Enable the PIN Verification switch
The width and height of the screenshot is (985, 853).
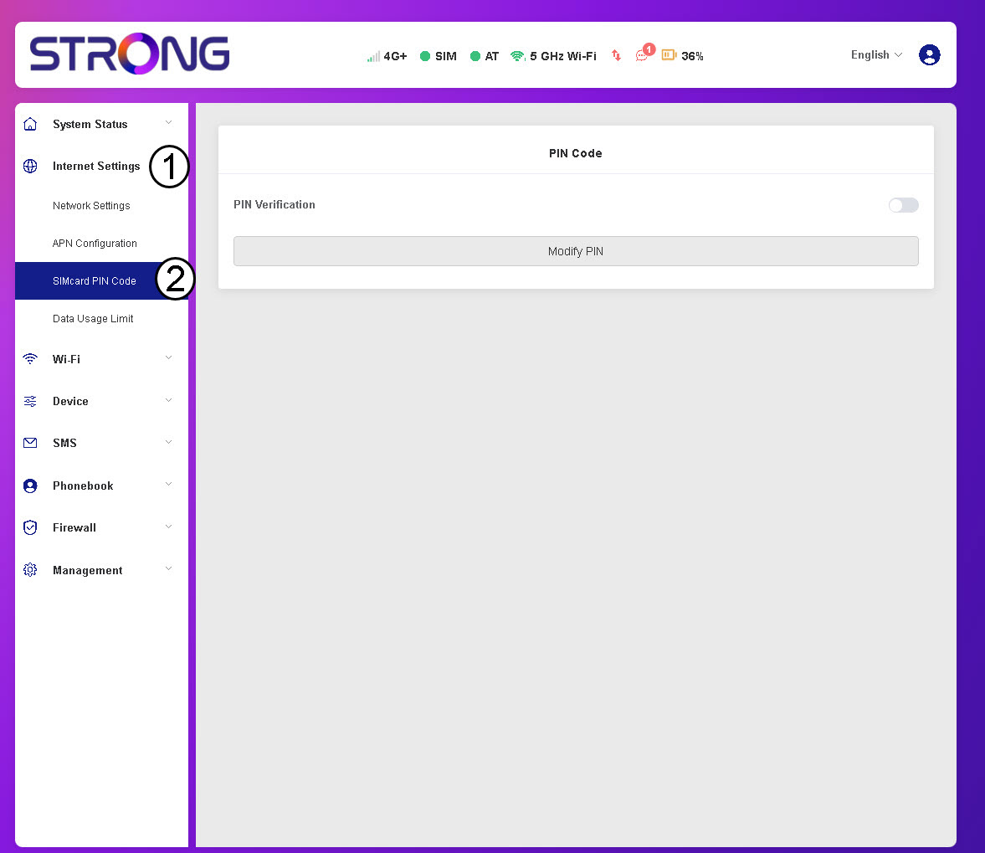tap(903, 205)
